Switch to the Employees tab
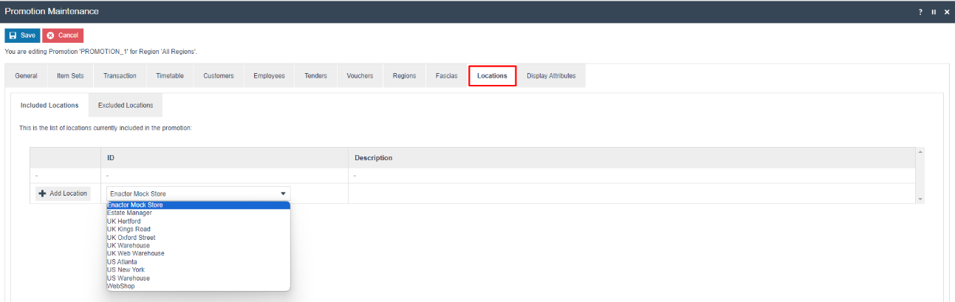The width and height of the screenshot is (955, 302). [269, 76]
